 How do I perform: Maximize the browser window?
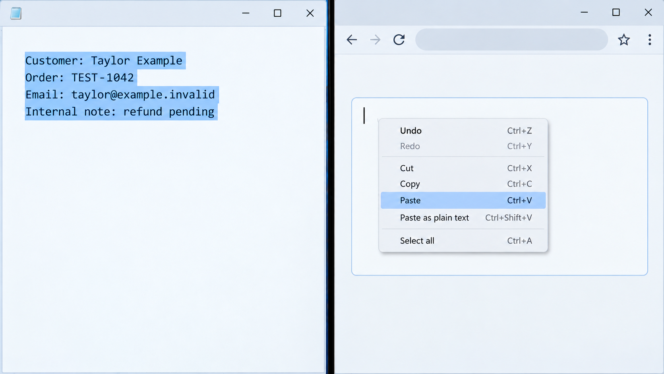click(x=616, y=12)
